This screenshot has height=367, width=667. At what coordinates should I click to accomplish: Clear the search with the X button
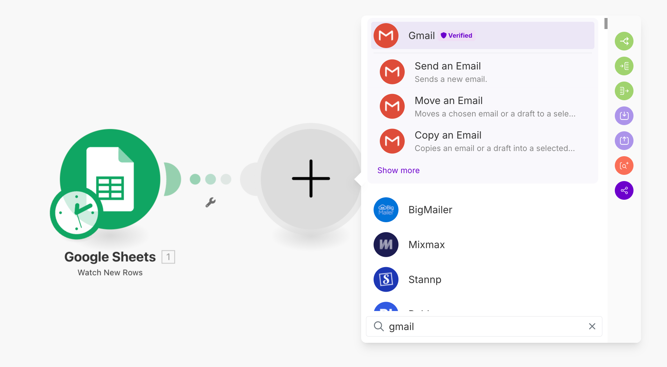pos(592,327)
